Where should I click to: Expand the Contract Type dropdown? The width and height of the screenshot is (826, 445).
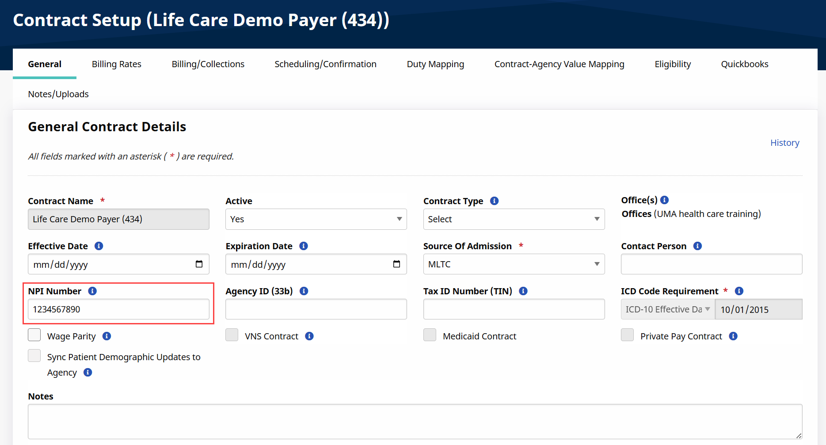tap(514, 219)
